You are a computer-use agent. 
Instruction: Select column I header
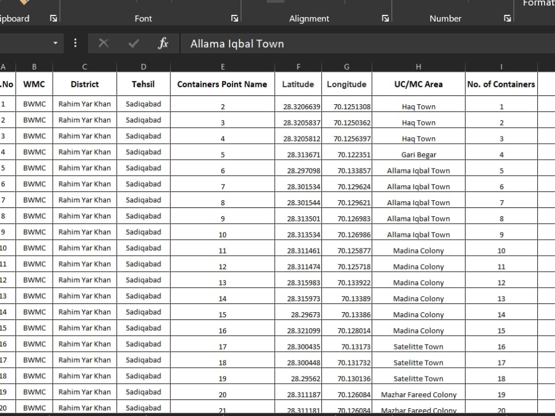click(501, 67)
